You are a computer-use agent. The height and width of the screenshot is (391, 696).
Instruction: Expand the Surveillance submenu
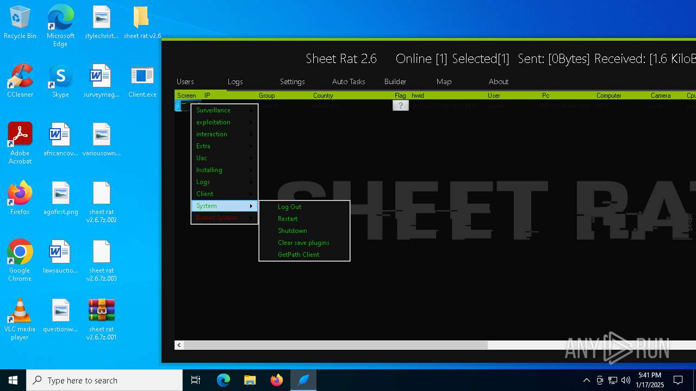[225, 110]
